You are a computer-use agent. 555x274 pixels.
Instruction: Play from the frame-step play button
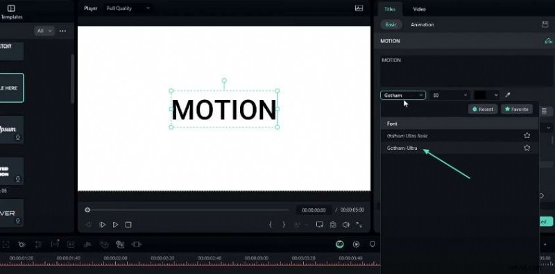102,225
